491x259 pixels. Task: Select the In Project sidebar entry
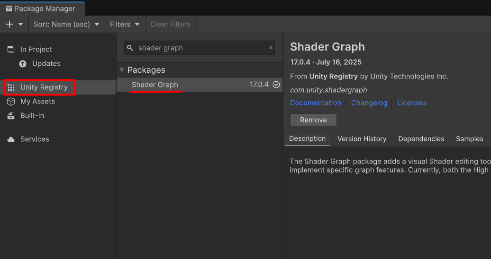[58, 49]
